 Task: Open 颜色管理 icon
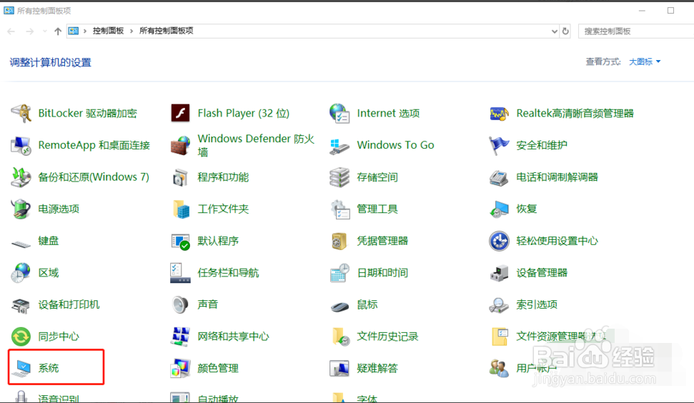[180, 368]
